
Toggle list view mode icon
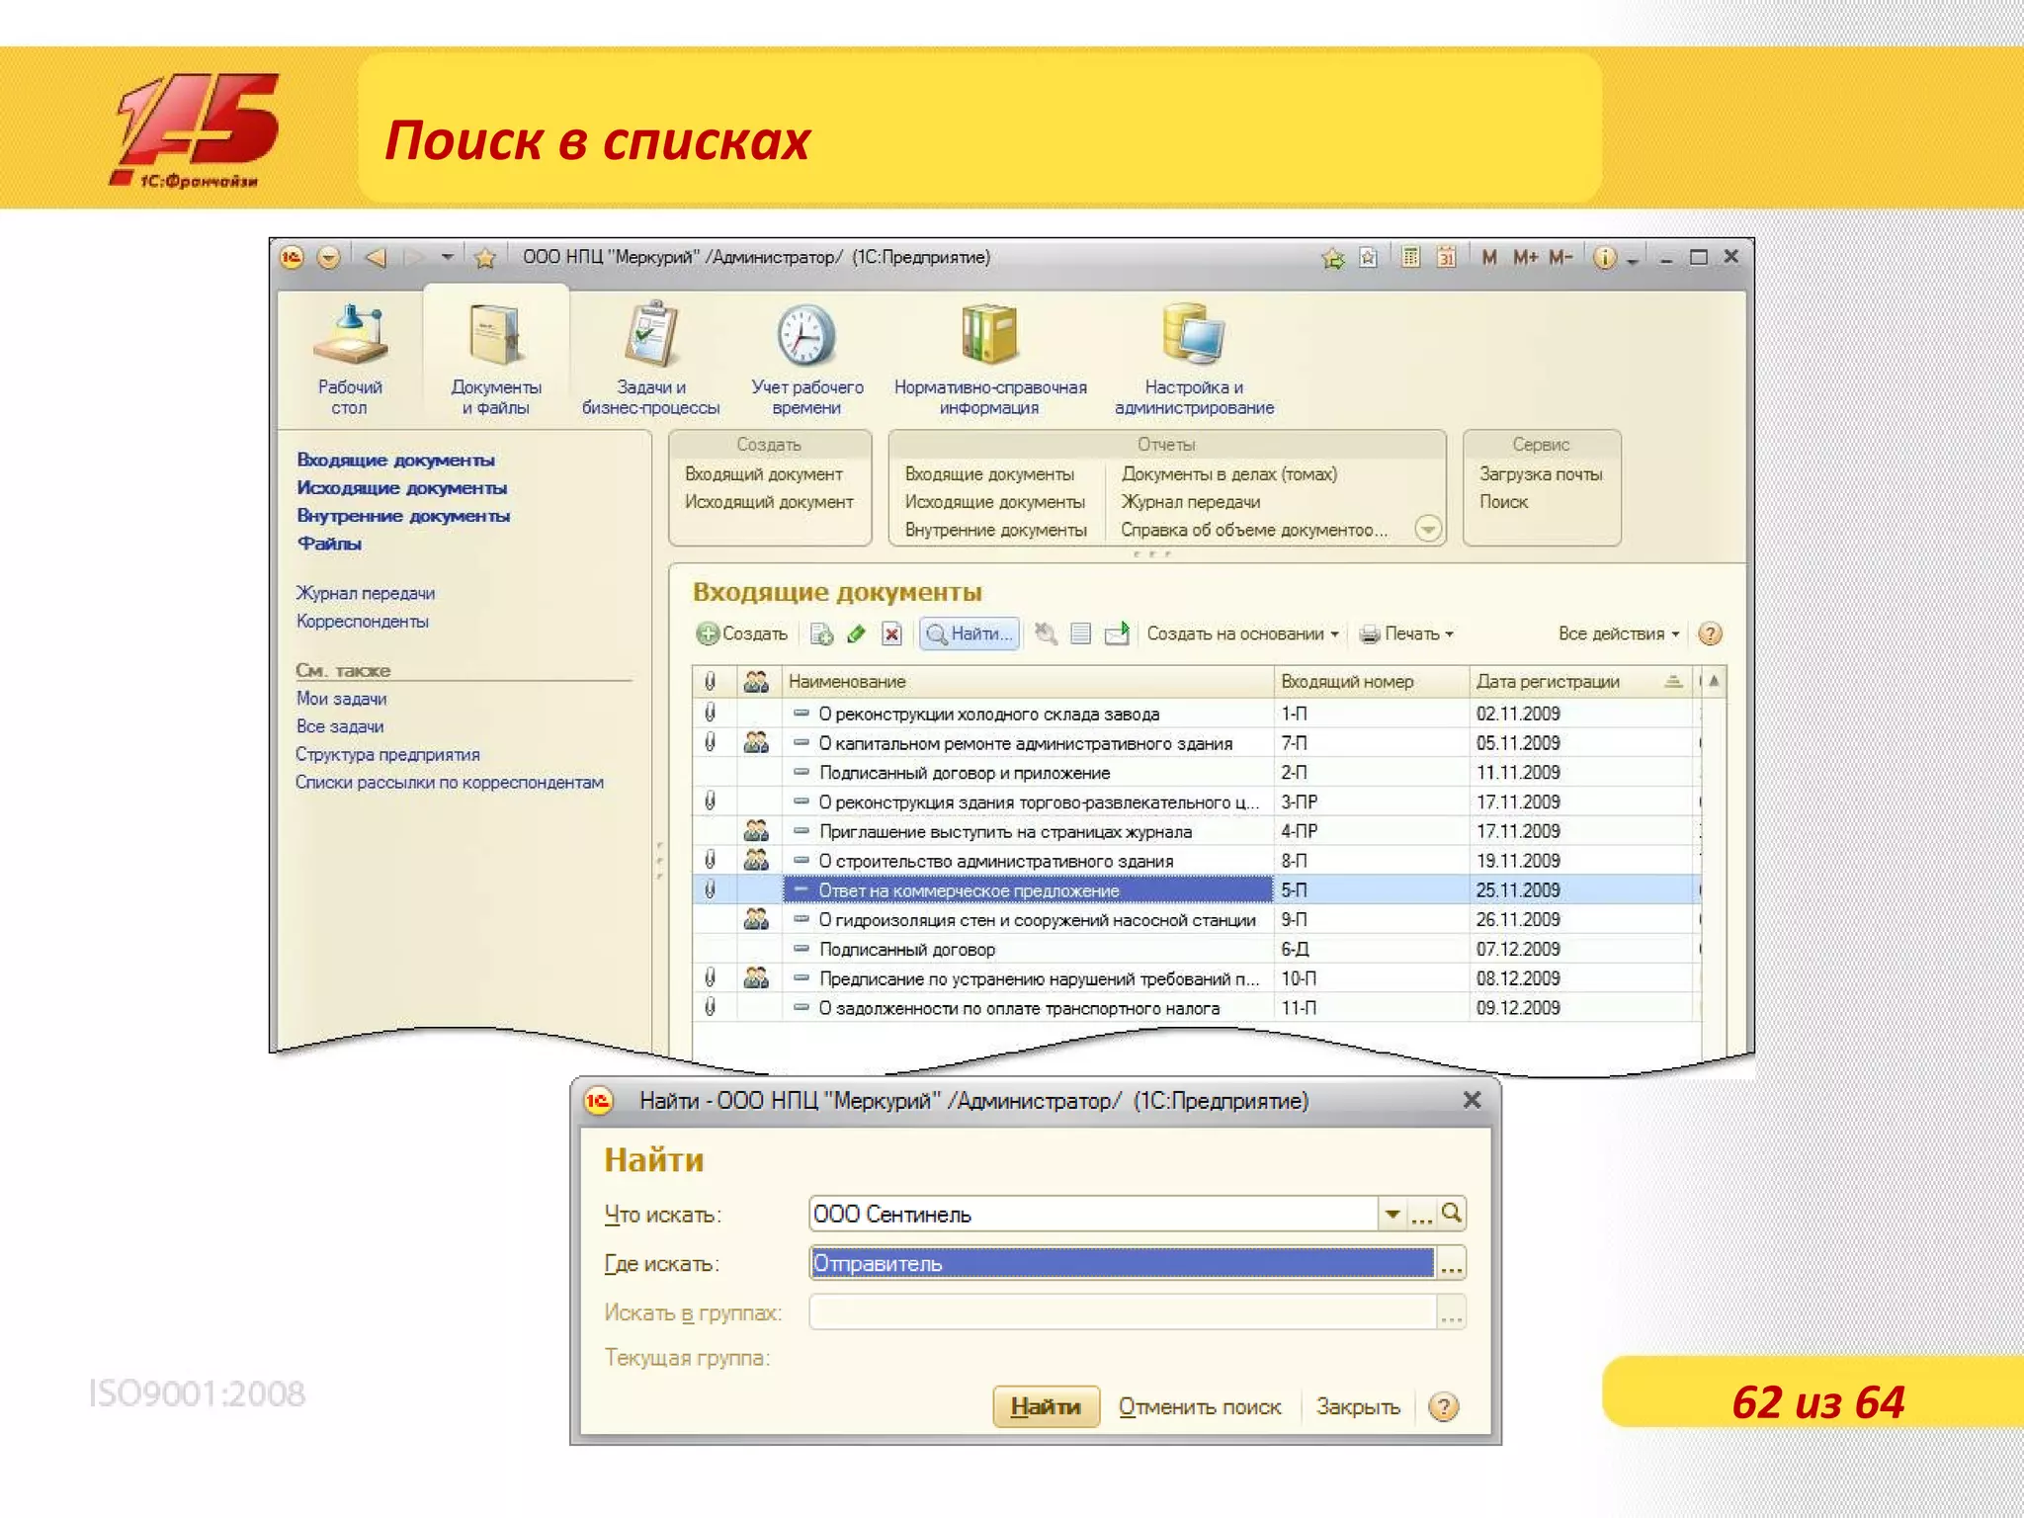tap(1081, 633)
